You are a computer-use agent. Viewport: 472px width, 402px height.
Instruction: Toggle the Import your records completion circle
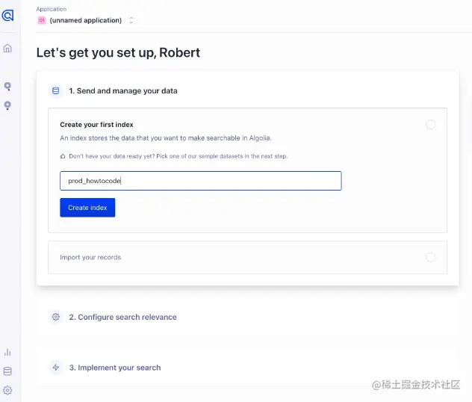click(430, 257)
